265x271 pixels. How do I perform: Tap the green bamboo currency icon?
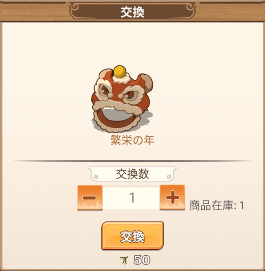pos(124,260)
